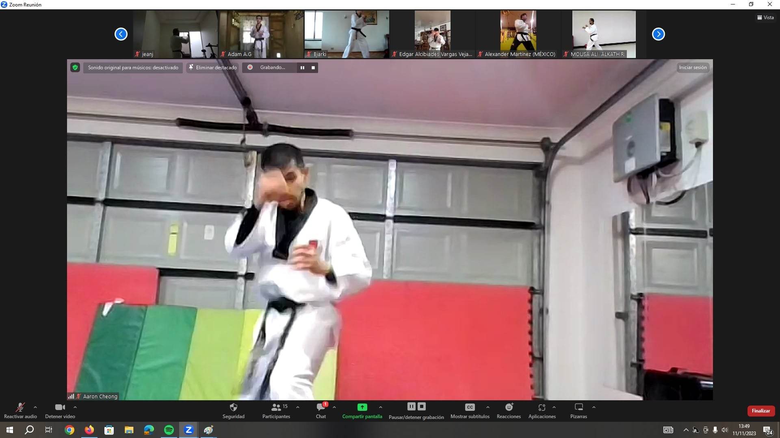Expand caret beside Mostrar subtítulos
Image resolution: width=780 pixels, height=438 pixels.
point(488,407)
